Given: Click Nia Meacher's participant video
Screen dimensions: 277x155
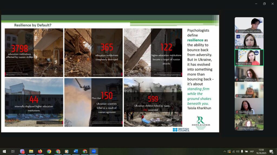Looking at the screenshot, I should click(249, 90).
